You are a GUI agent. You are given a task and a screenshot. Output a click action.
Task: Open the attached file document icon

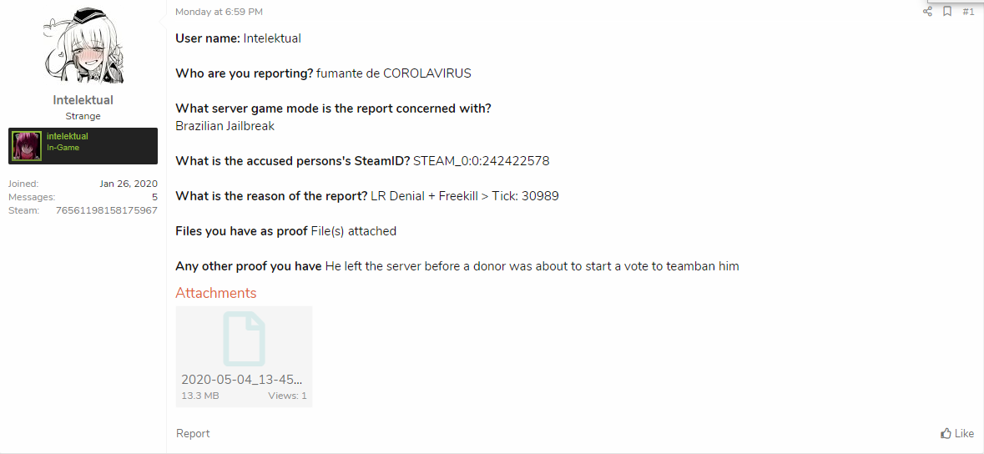click(x=244, y=339)
